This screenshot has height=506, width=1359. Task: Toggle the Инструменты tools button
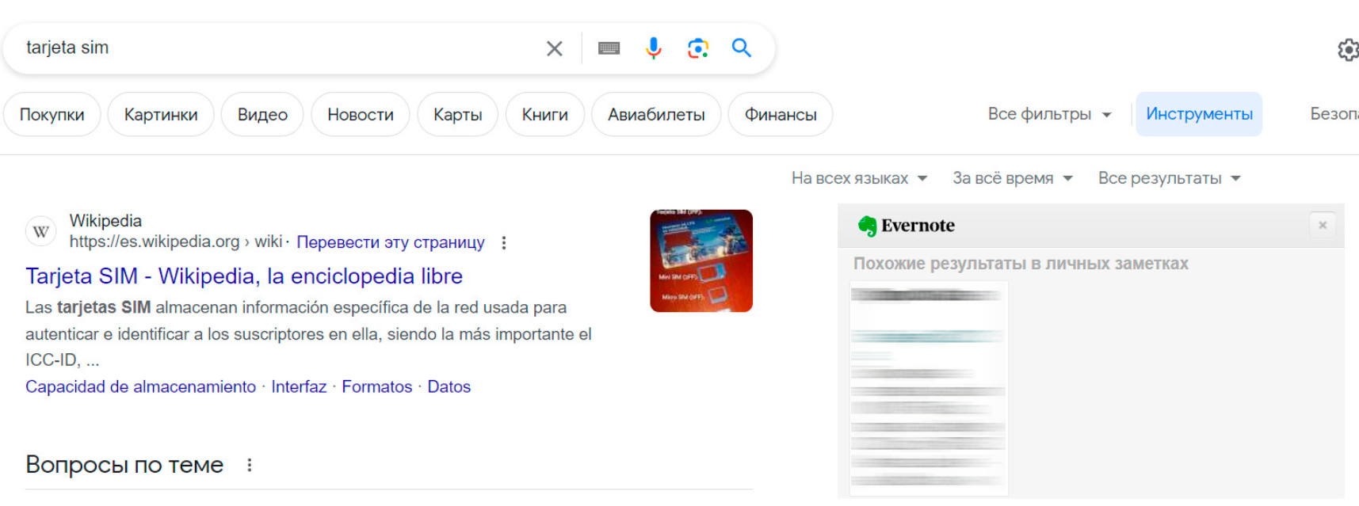[x=1198, y=114]
